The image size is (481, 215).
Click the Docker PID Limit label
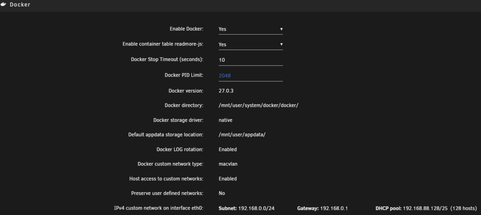(184, 75)
